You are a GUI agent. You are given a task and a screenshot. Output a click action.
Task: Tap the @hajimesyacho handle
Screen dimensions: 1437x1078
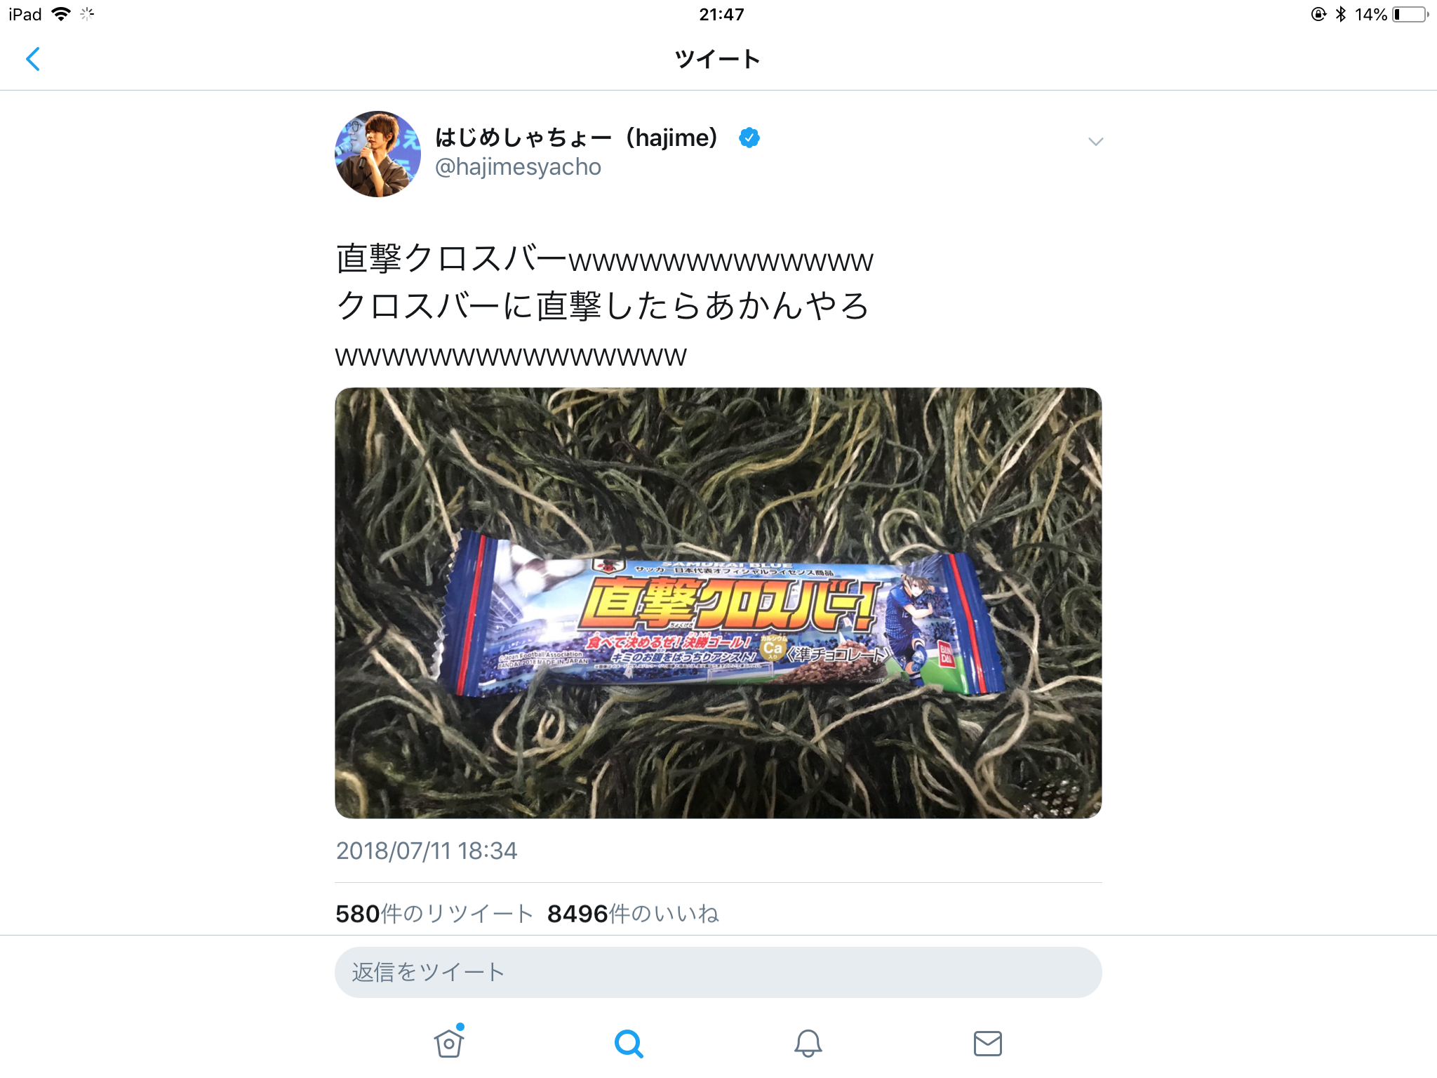click(518, 167)
